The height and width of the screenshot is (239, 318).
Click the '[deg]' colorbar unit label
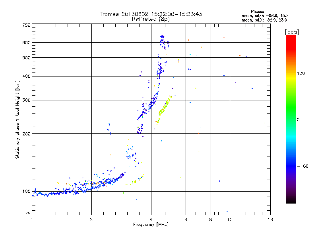point(292,32)
